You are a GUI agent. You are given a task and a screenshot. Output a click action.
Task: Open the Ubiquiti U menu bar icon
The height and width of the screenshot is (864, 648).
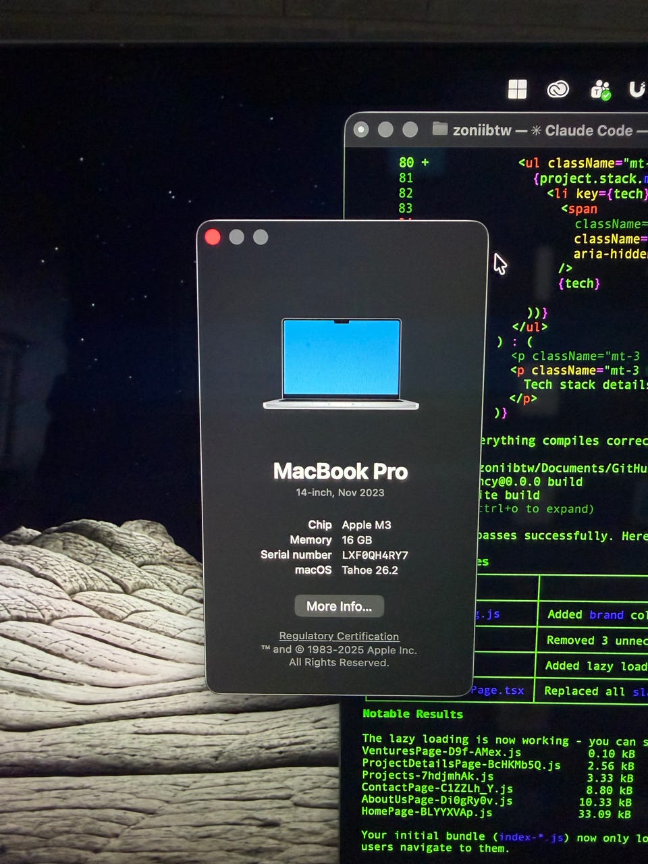click(637, 89)
